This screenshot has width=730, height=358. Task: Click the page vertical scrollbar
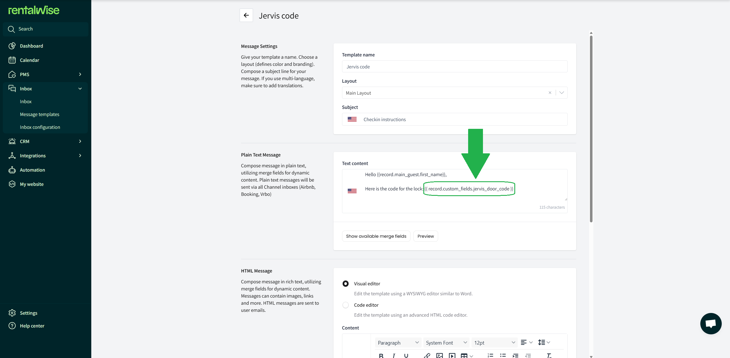(x=591, y=128)
